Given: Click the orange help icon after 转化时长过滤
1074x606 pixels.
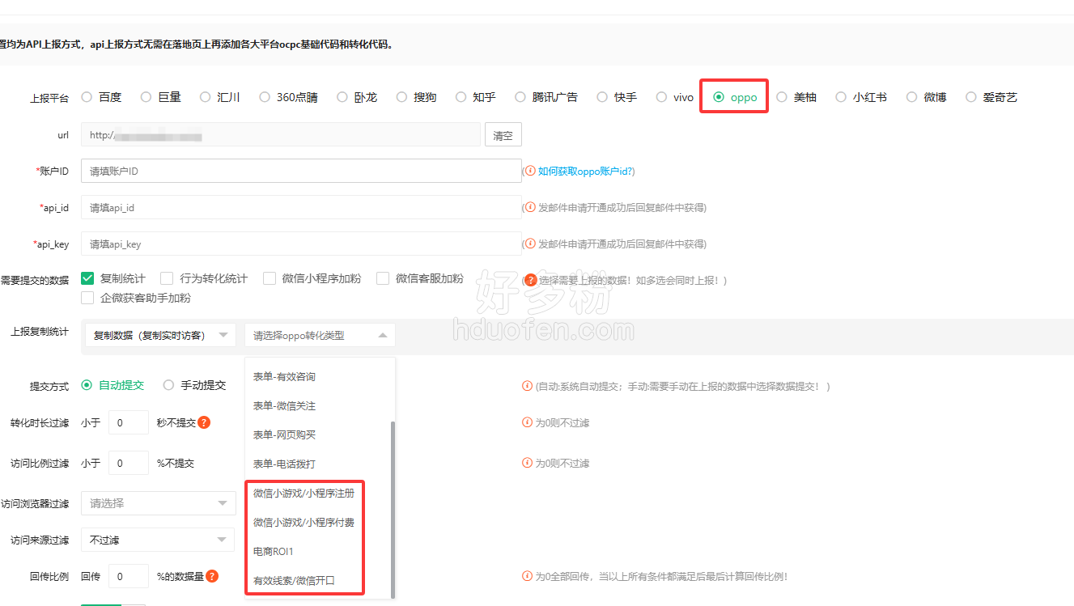Looking at the screenshot, I should point(204,422).
